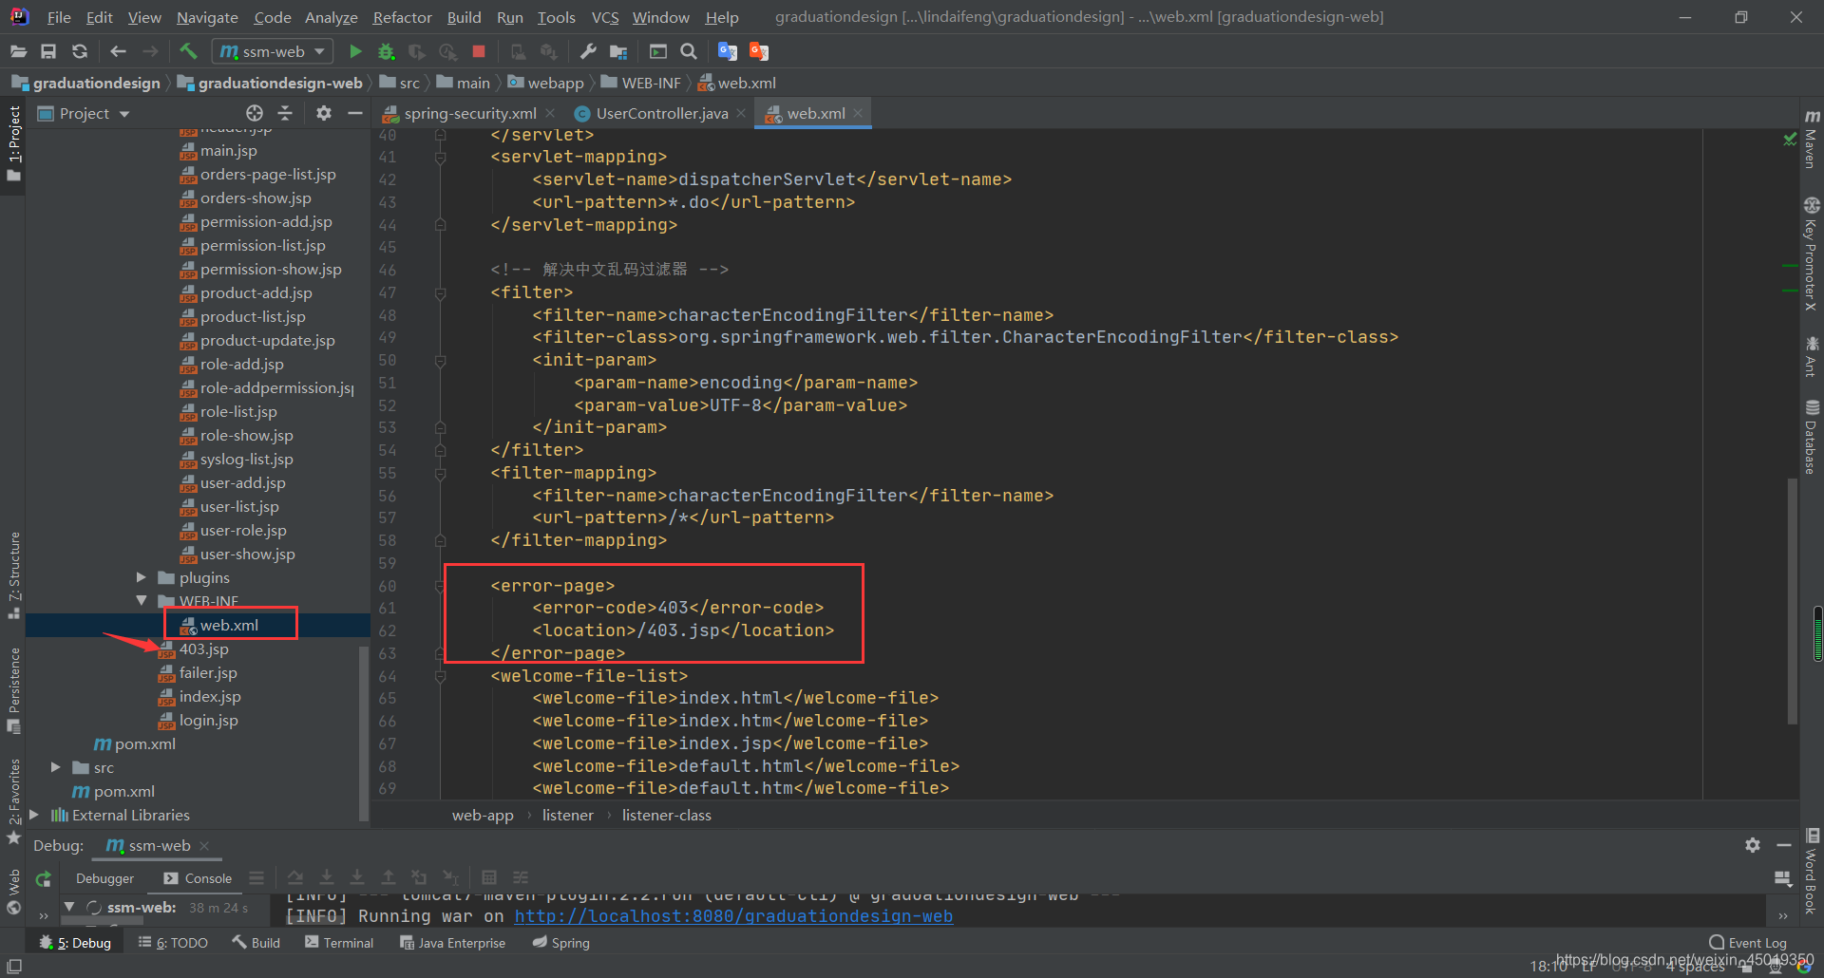Select product-list.jsp in project tree
Image resolution: width=1824 pixels, height=978 pixels.
[x=253, y=316]
